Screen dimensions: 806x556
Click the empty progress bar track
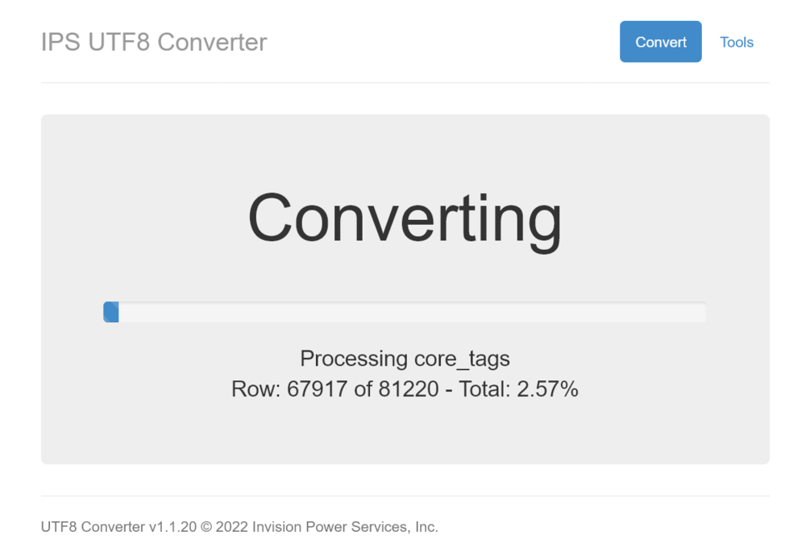coord(411,312)
